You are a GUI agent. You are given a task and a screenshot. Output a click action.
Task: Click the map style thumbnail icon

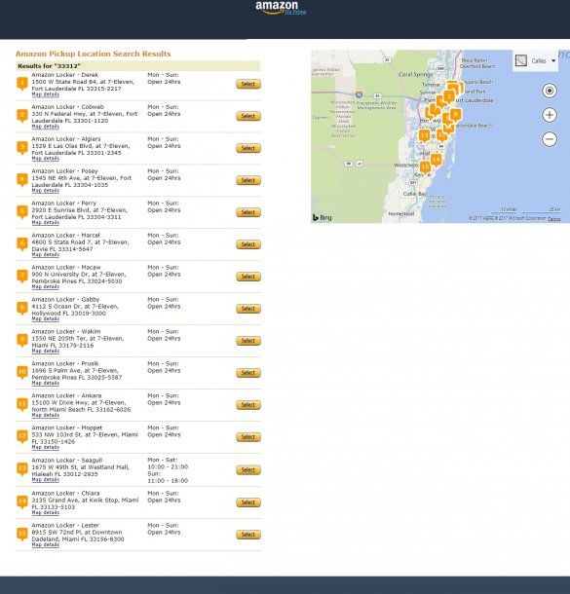pos(521,60)
